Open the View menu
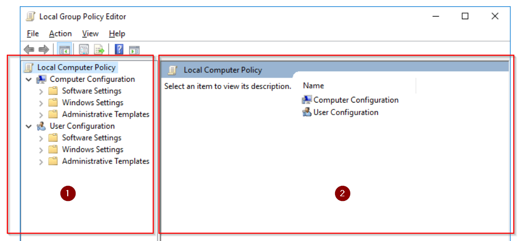This screenshot has width=519, height=241. pos(90,33)
